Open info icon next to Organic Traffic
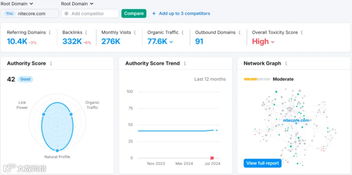This screenshot has height=175, width=352. tap(183, 32)
